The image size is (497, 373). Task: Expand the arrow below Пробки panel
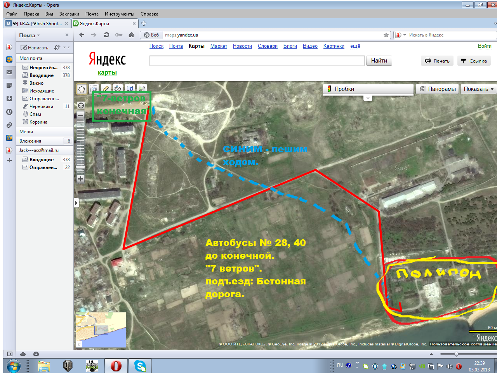pos(368,98)
